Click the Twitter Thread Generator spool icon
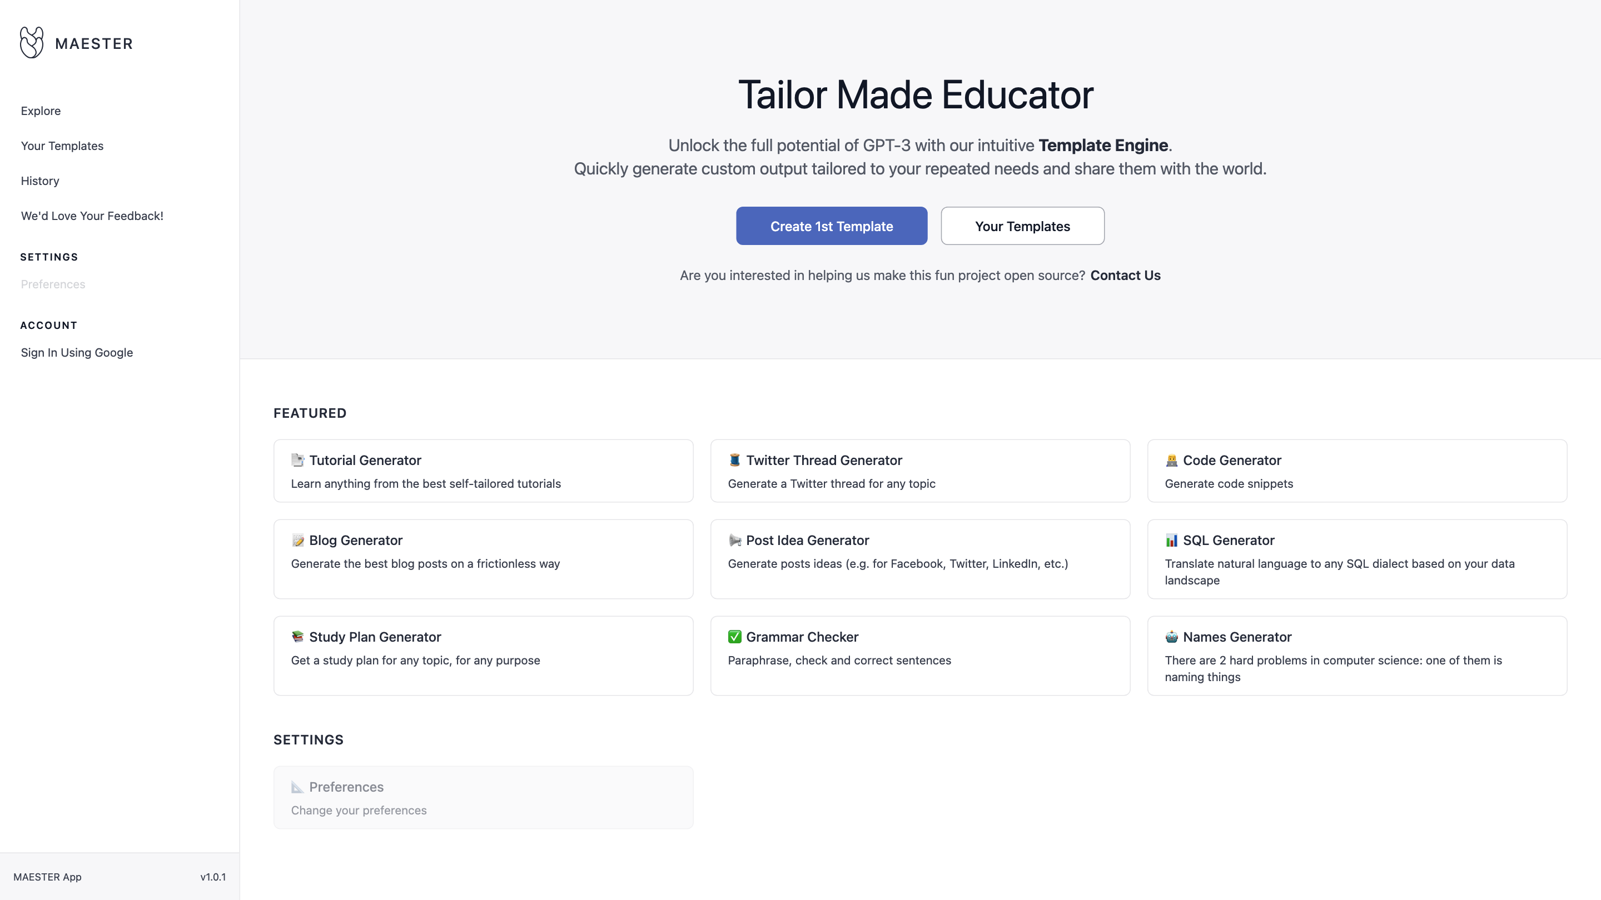Image resolution: width=1601 pixels, height=900 pixels. pos(734,460)
